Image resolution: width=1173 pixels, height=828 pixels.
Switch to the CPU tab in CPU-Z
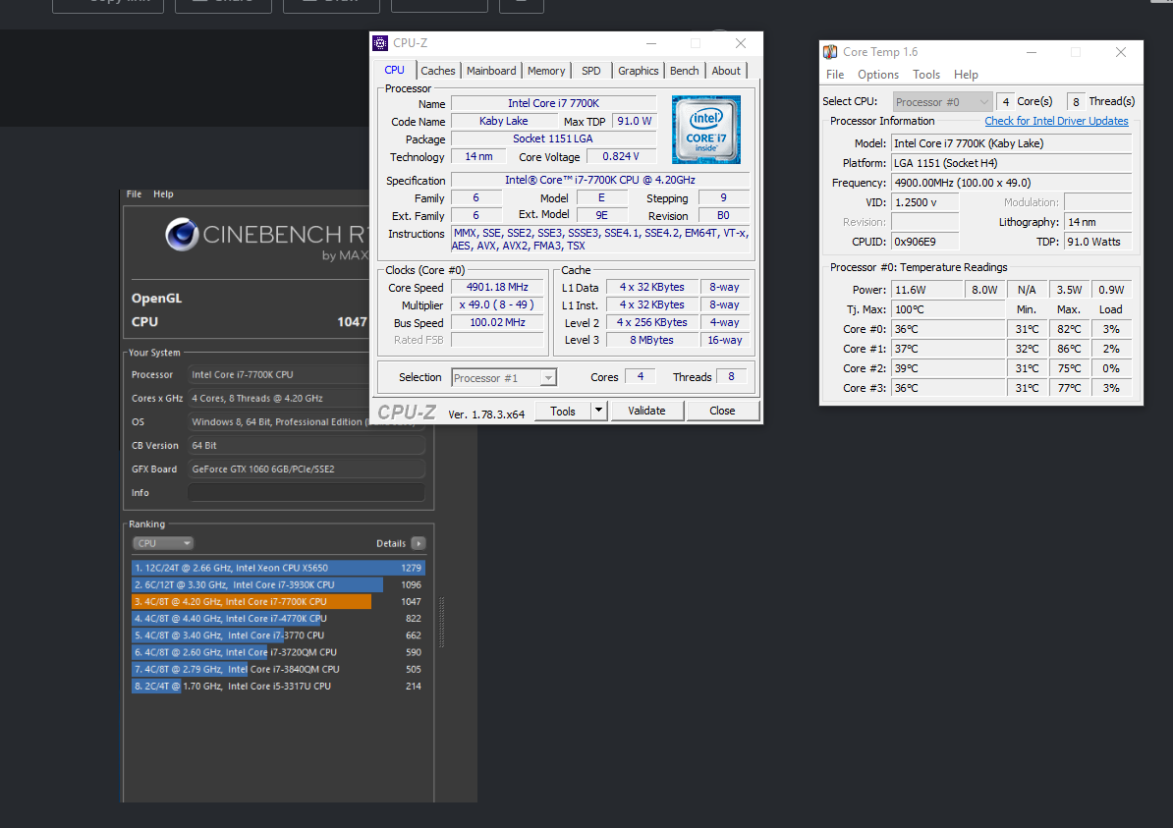click(394, 70)
